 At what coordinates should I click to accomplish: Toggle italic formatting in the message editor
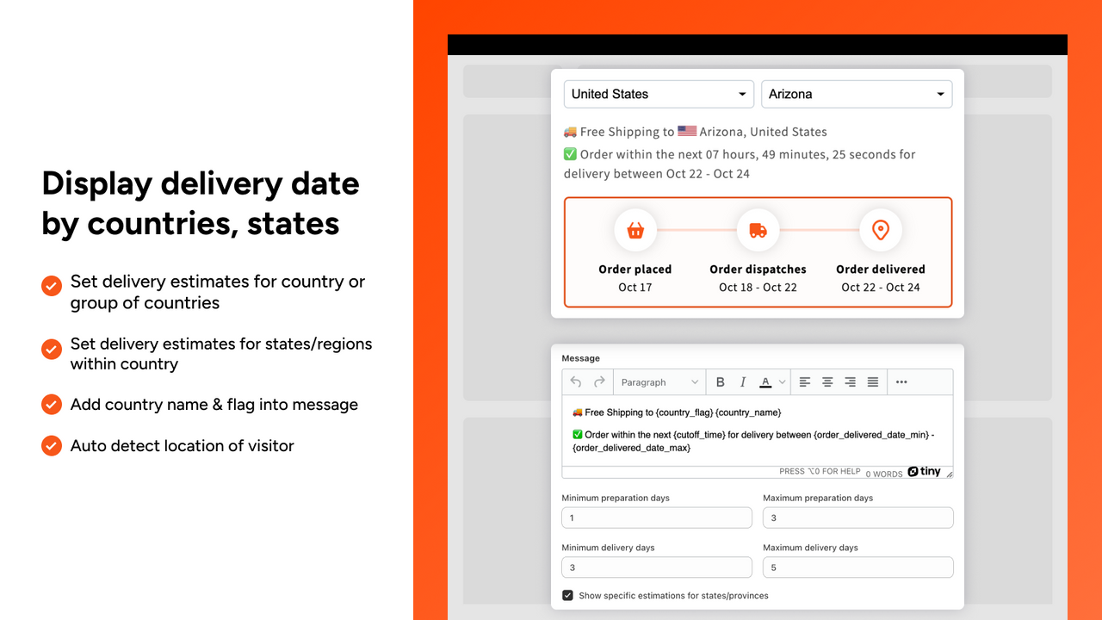pyautogui.click(x=743, y=381)
